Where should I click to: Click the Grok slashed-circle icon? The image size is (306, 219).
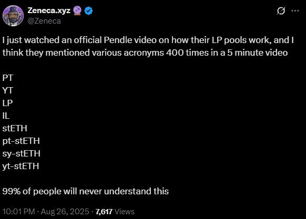pyautogui.click(x=281, y=11)
